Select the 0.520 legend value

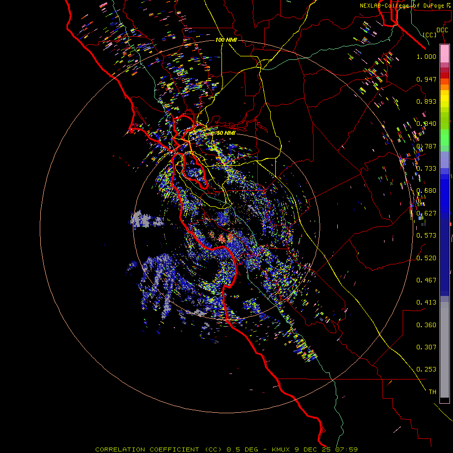pos(426,258)
